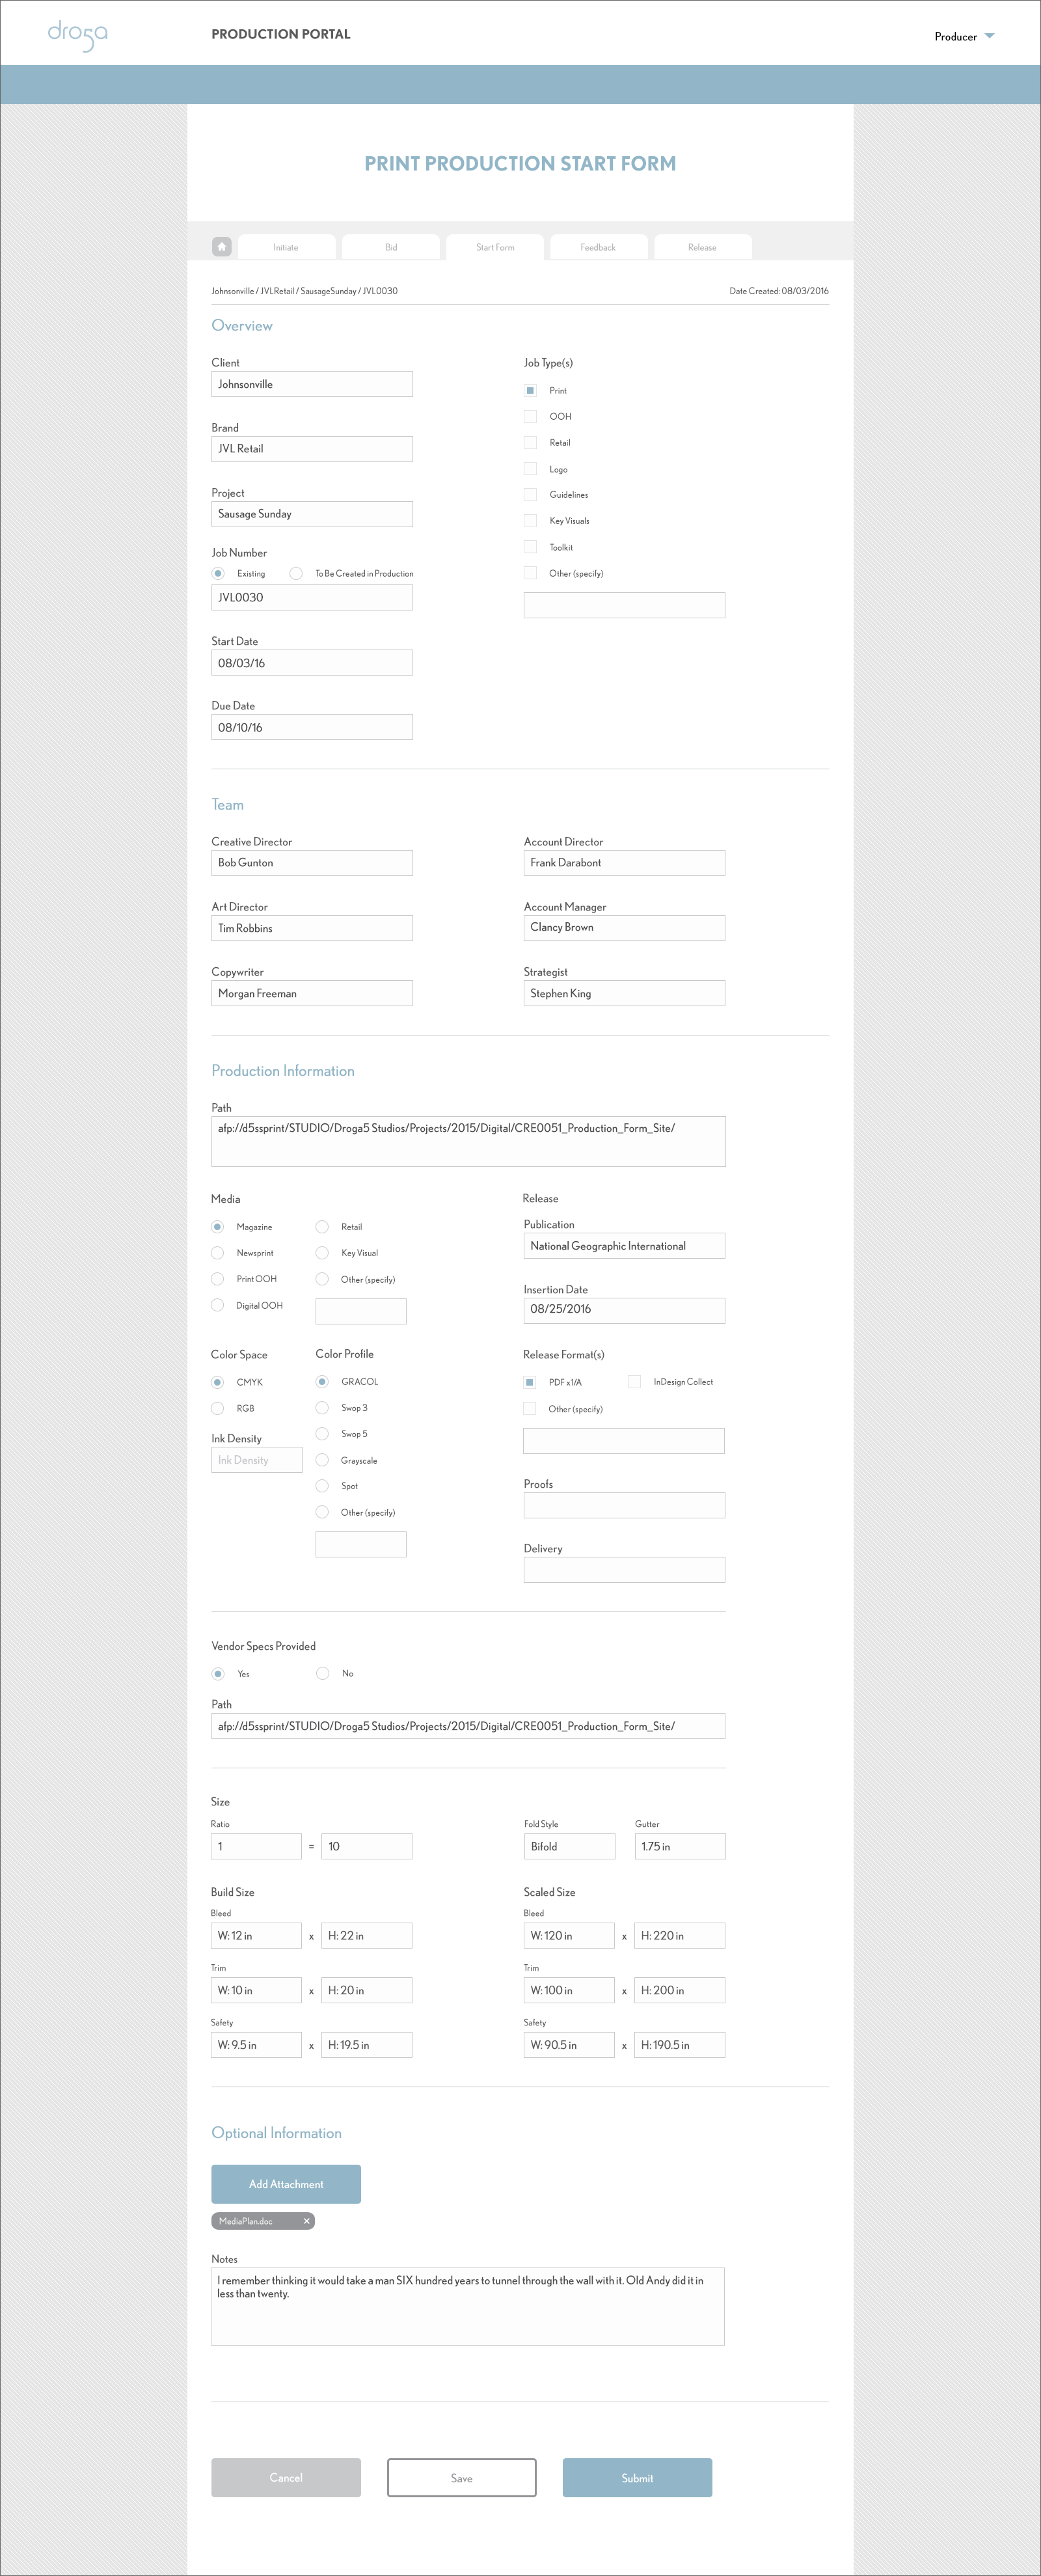
Task: Click the Add Attachment button
Action: [x=286, y=2184]
